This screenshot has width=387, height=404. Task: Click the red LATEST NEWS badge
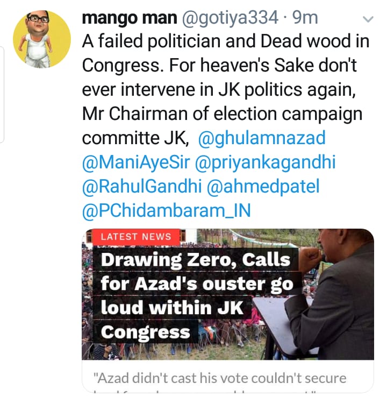[136, 237]
